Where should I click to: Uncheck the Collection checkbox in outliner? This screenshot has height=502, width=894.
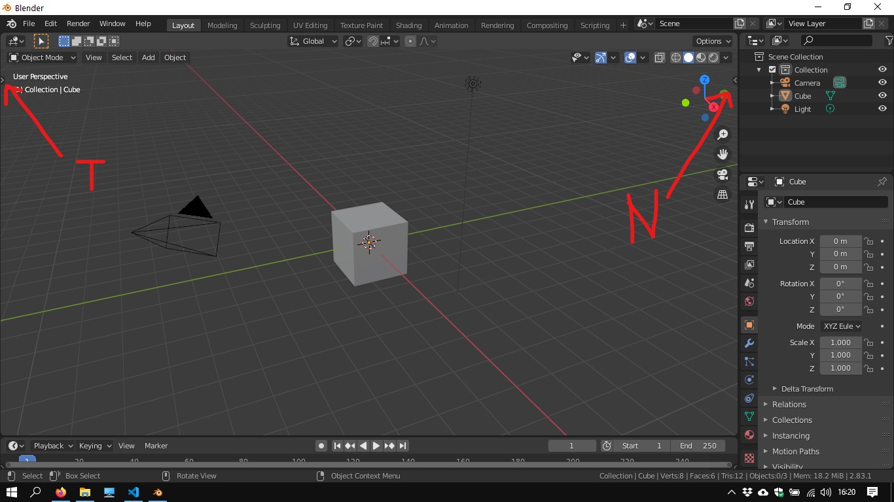point(772,70)
